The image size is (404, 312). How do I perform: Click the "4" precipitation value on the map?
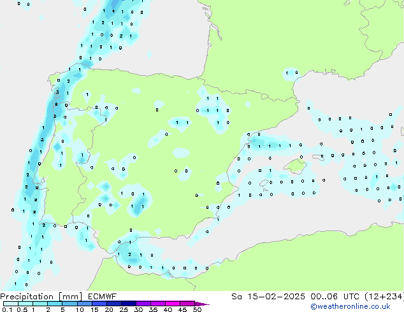coord(113,11)
